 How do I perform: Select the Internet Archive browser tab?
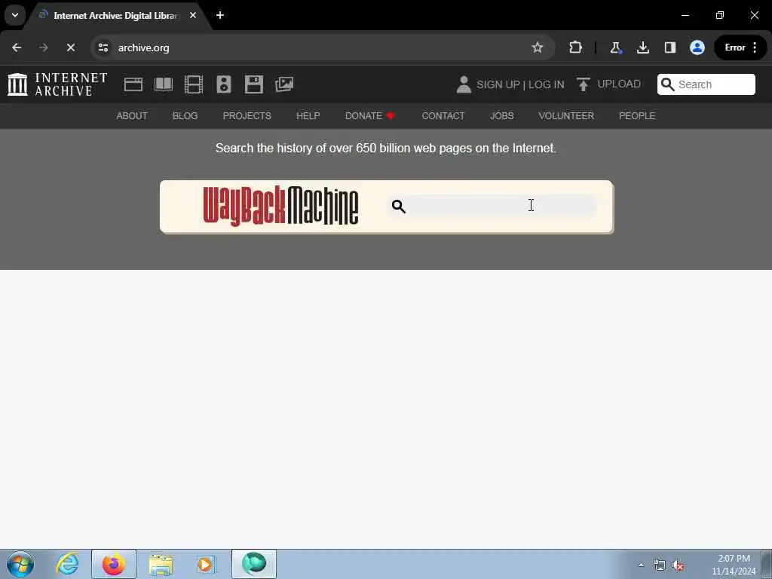[x=115, y=15]
